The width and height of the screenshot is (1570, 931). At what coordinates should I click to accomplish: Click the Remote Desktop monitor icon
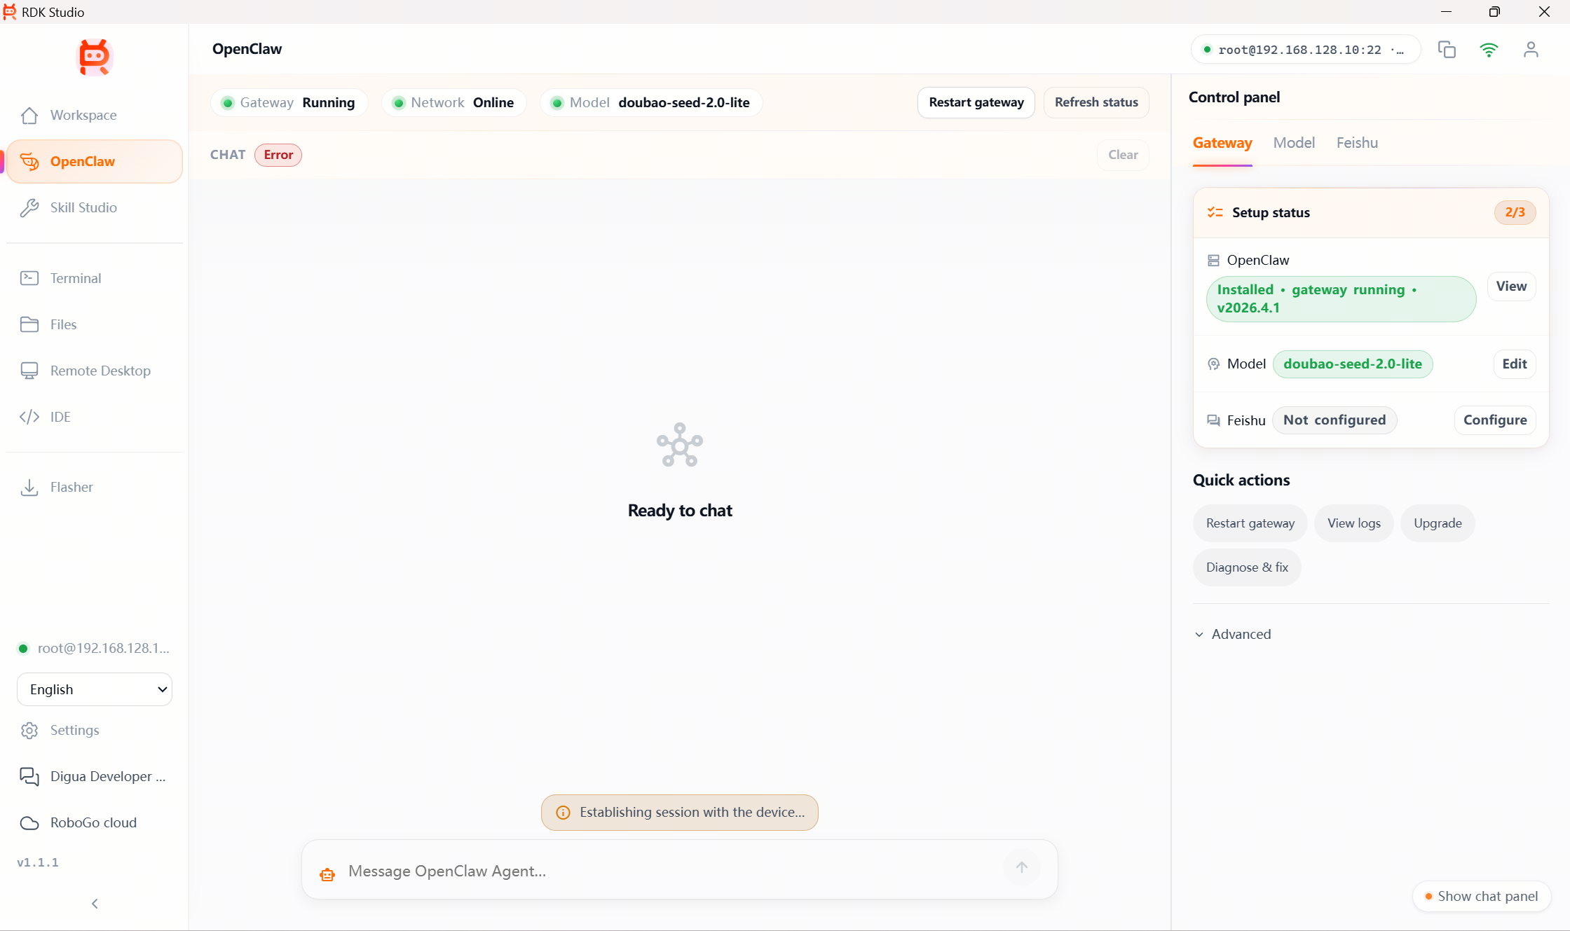[29, 371]
